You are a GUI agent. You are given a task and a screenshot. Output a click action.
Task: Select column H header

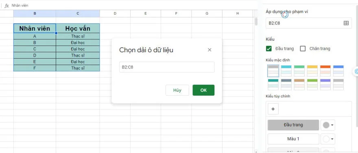[x=238, y=13]
